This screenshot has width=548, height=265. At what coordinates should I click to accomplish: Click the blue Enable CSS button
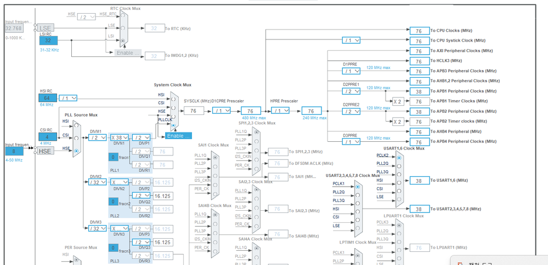coord(179,136)
